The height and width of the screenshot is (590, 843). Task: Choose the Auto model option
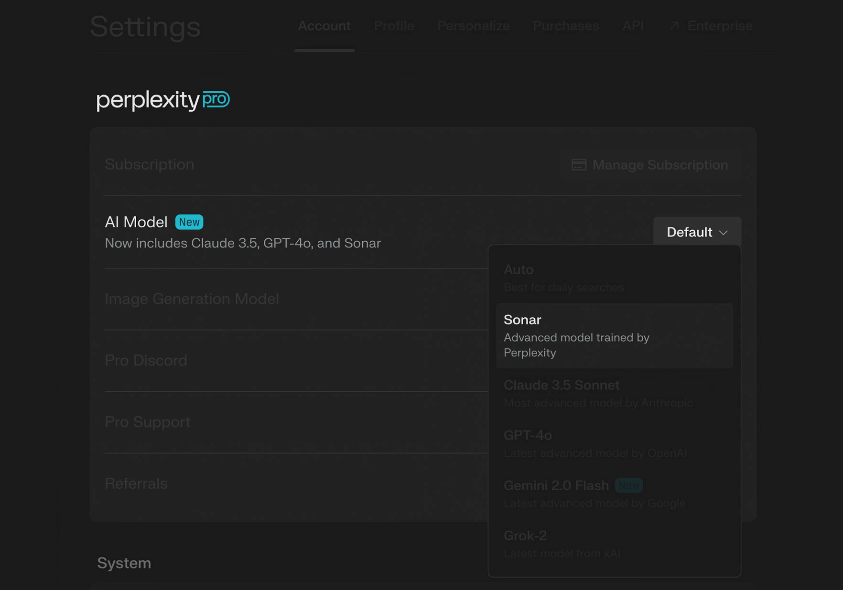click(x=615, y=278)
